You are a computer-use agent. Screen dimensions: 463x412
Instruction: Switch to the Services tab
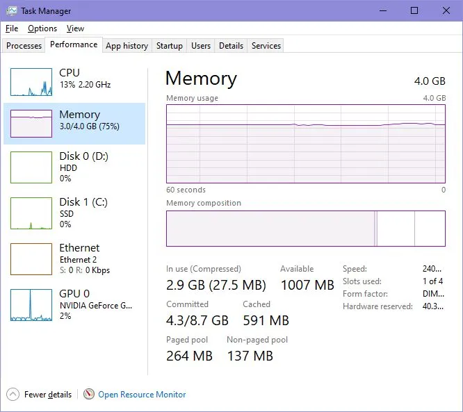click(x=266, y=46)
